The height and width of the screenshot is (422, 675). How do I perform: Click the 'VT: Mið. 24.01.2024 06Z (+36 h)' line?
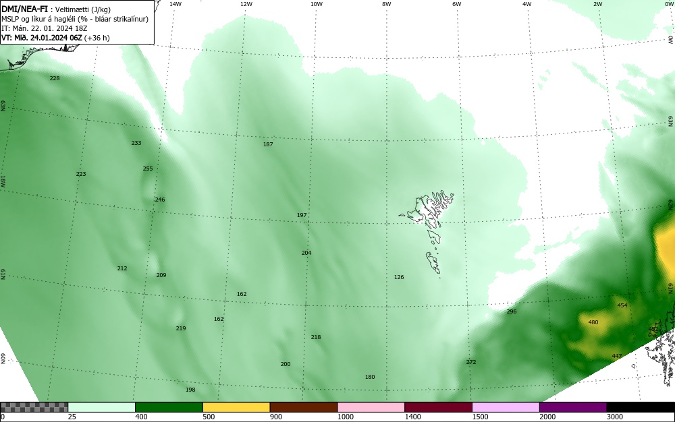click(x=55, y=38)
